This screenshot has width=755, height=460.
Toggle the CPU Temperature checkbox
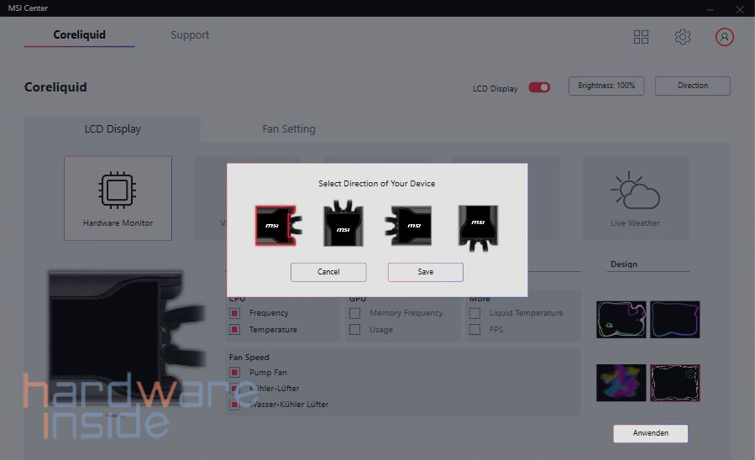(234, 330)
